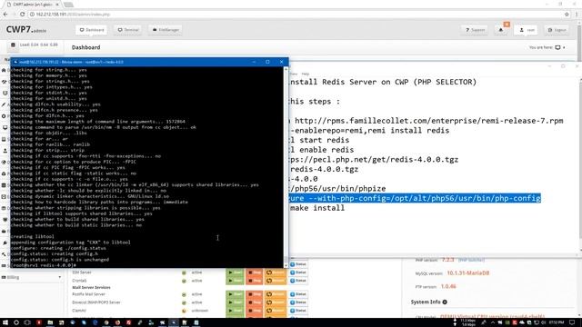Click the pecl.php.net redis-4.0.0.tgz URL line

coord(374,160)
